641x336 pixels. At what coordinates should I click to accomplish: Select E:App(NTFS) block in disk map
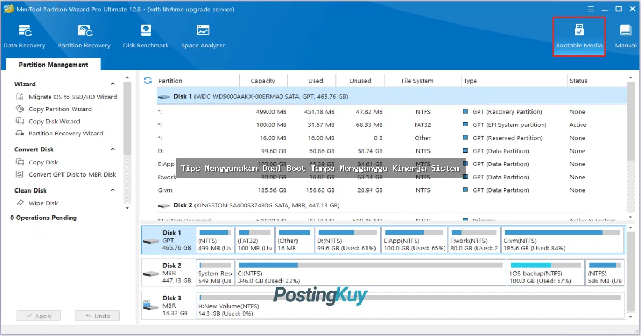[415, 240]
